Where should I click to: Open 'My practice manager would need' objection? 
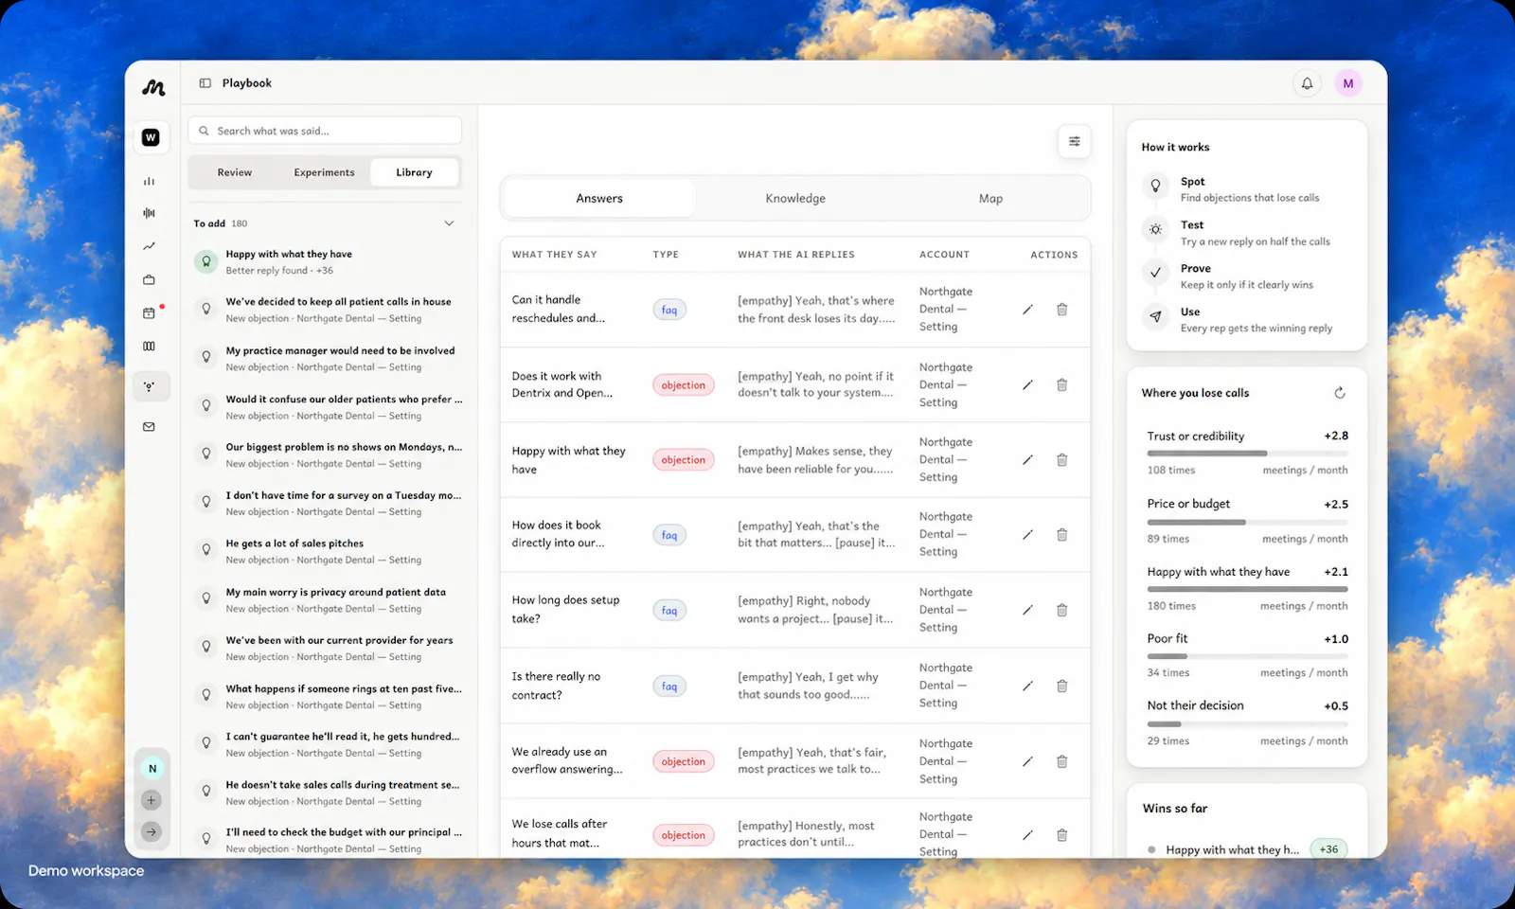328,358
